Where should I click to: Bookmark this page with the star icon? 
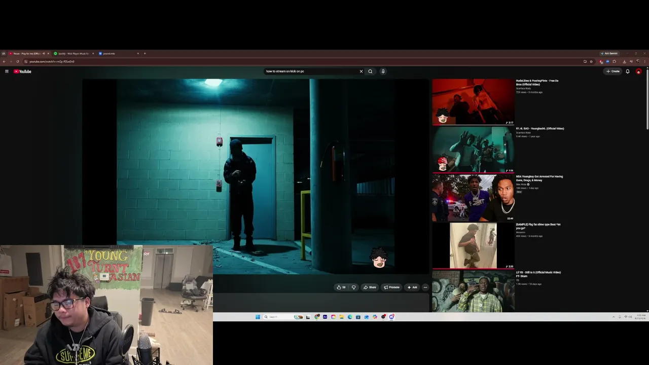point(591,61)
